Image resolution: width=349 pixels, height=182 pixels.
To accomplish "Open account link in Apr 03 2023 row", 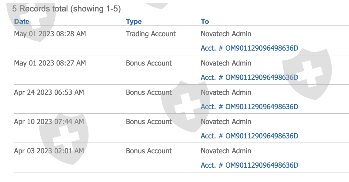I will [x=249, y=165].
